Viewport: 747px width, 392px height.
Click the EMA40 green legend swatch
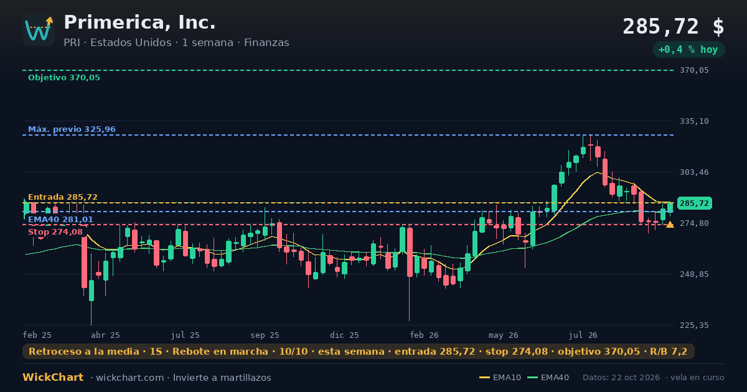[x=533, y=378]
